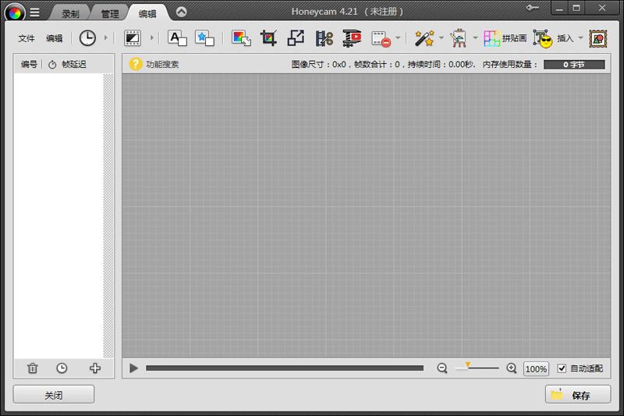Switch to the 管理 tab

coord(109,13)
